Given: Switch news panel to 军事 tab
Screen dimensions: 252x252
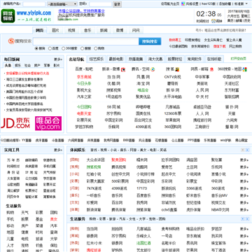Looking at the screenshot, I should click(47, 65).
